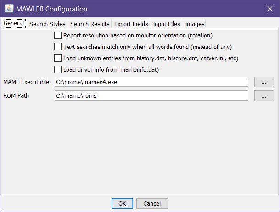Check Load unknown entries from history.dat
Image resolution: width=280 pixels, height=212 pixels.
tap(58, 58)
